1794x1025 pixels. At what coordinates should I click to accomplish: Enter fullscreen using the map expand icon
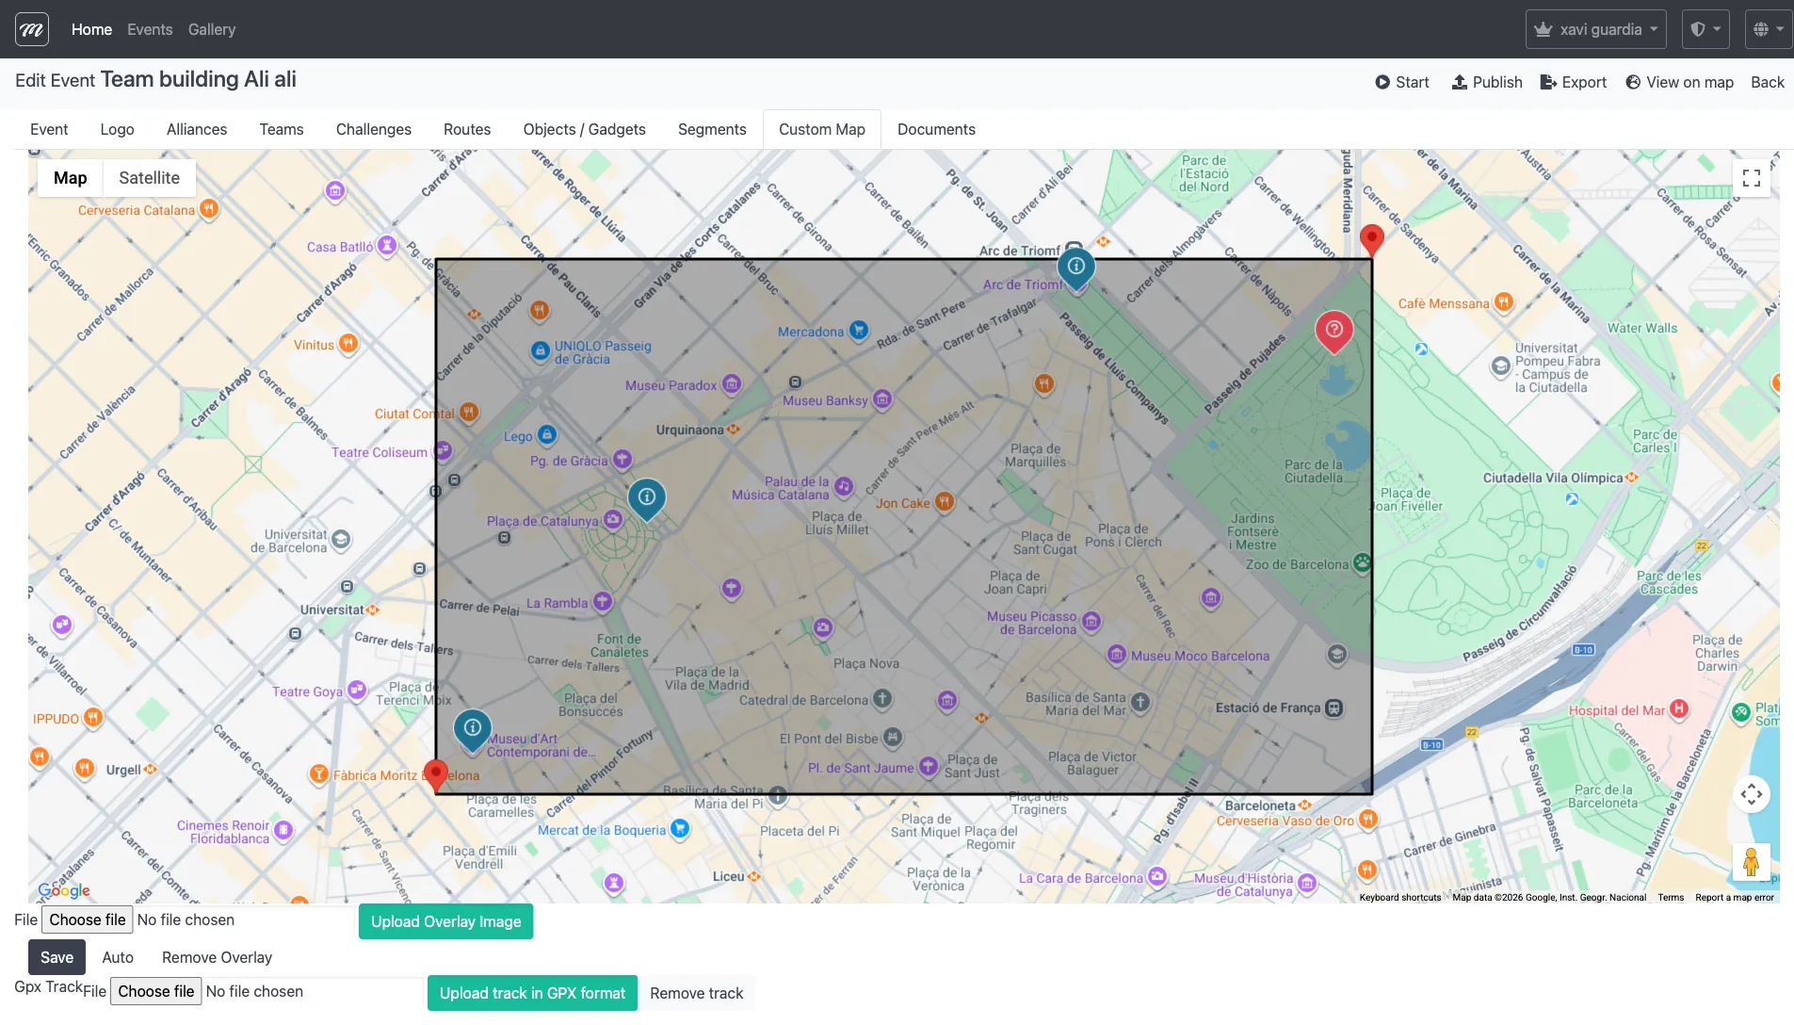coord(1752,177)
